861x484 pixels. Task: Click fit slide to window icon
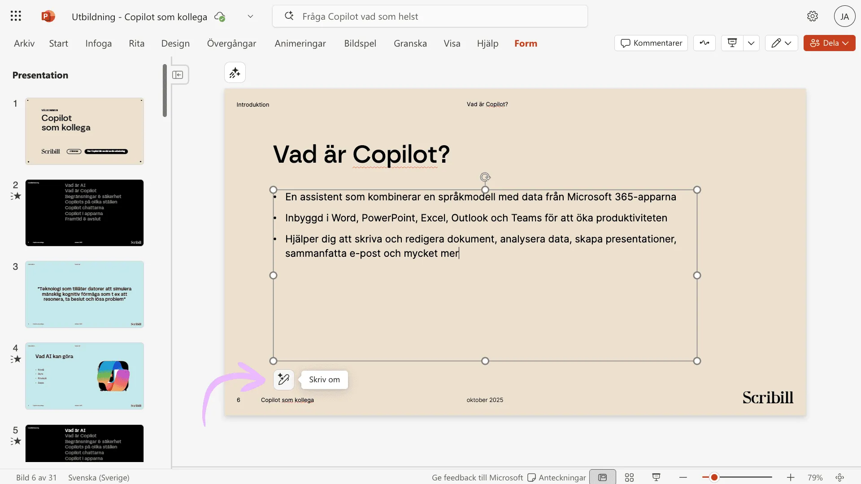tap(840, 477)
